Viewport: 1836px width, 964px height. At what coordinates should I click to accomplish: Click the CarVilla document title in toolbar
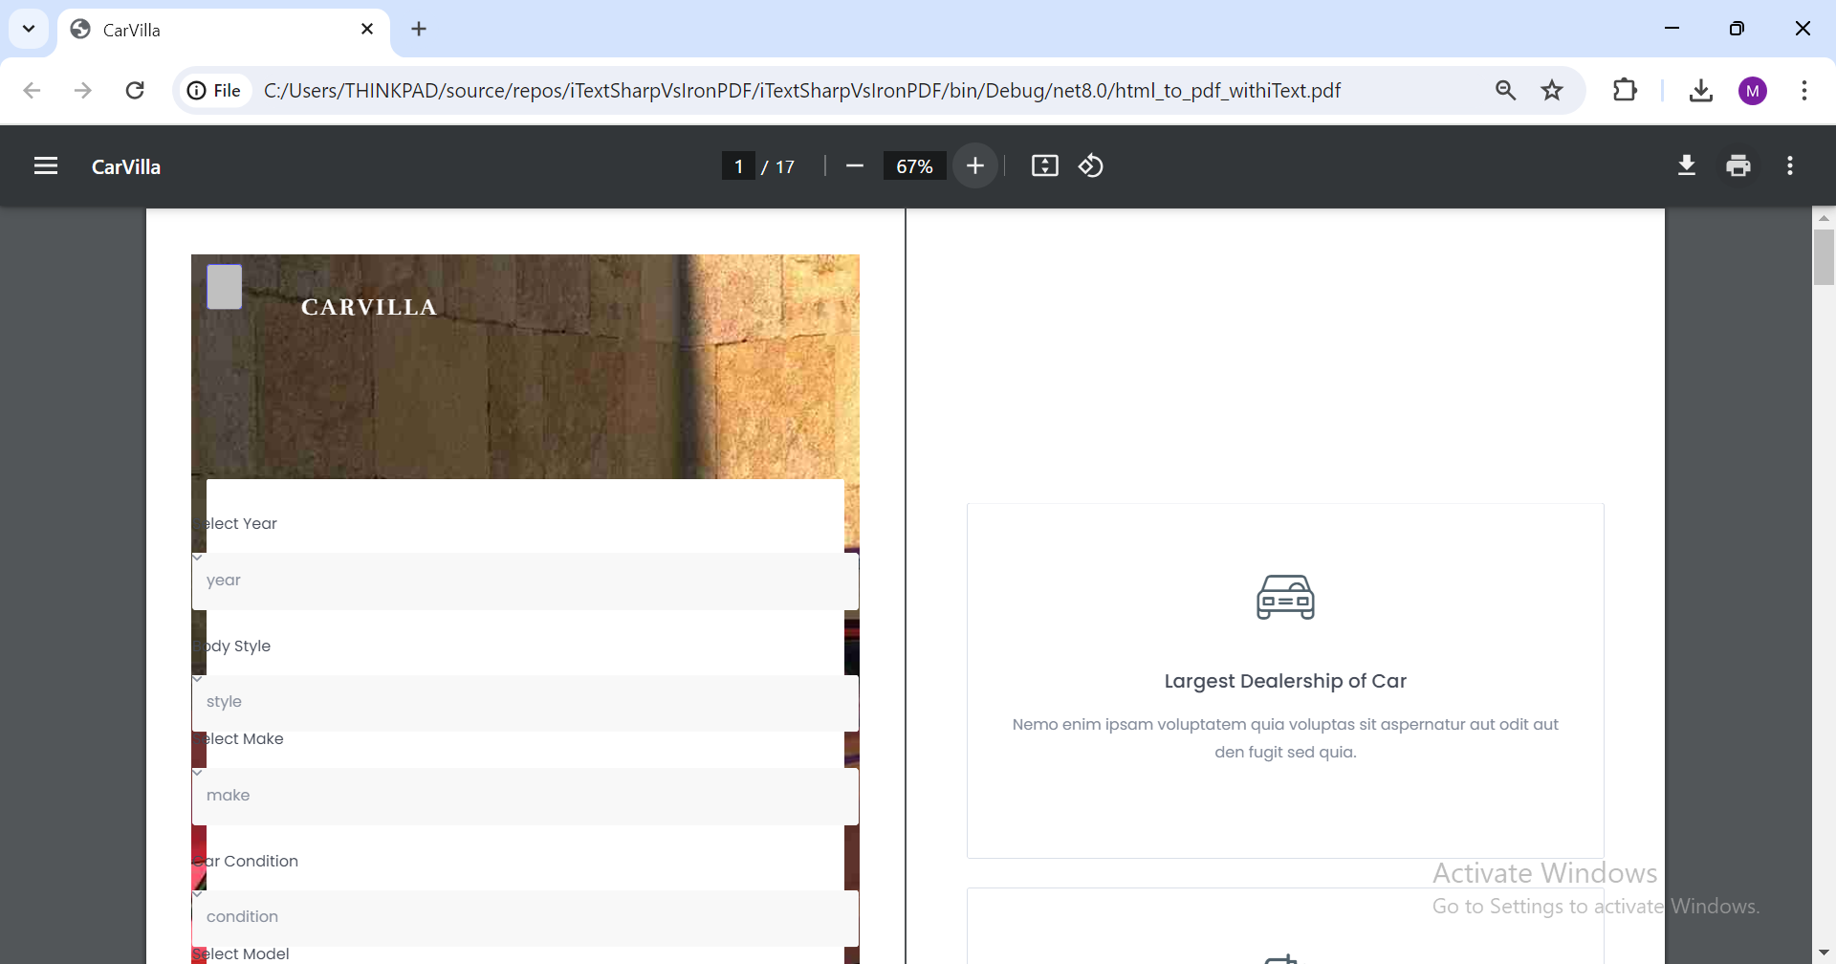(x=126, y=166)
